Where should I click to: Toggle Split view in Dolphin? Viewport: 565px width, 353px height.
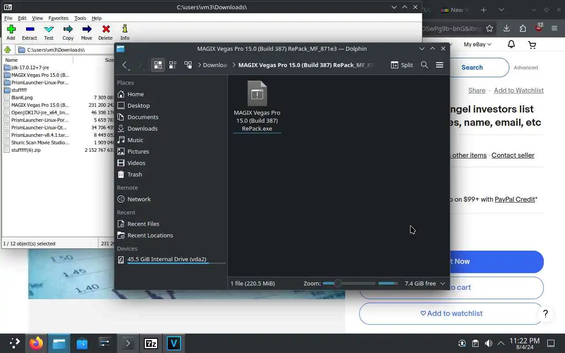coord(402,65)
